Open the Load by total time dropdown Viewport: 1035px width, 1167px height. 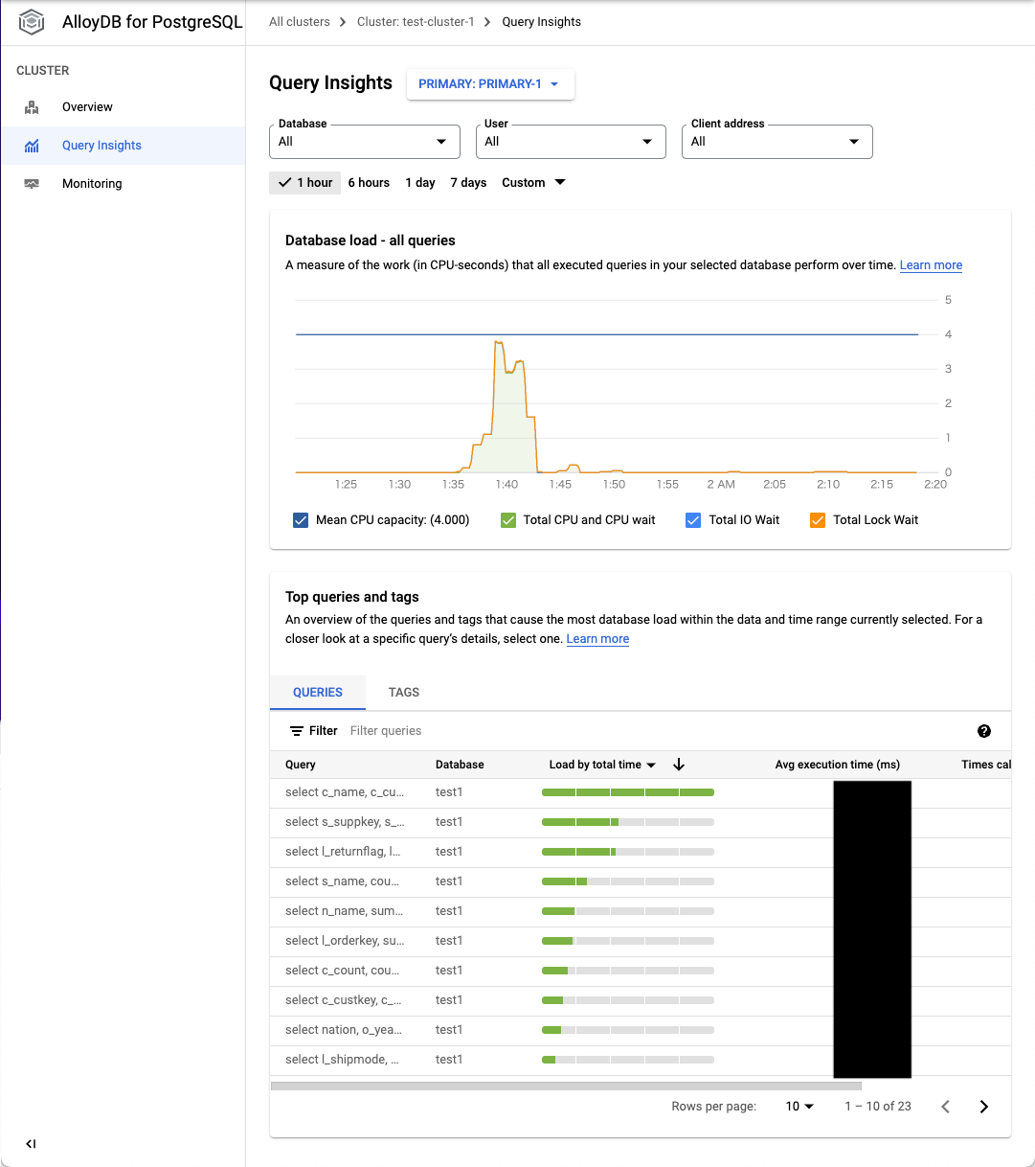click(602, 765)
